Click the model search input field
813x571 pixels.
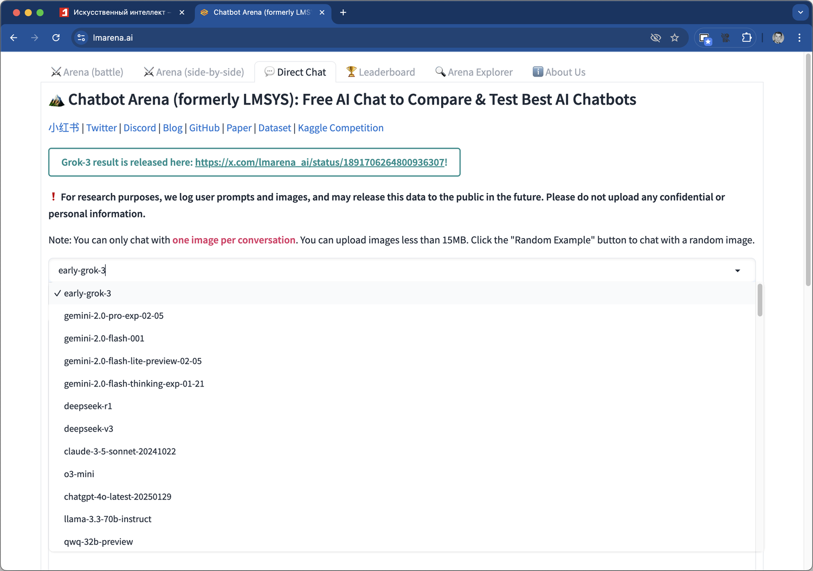click(379, 271)
